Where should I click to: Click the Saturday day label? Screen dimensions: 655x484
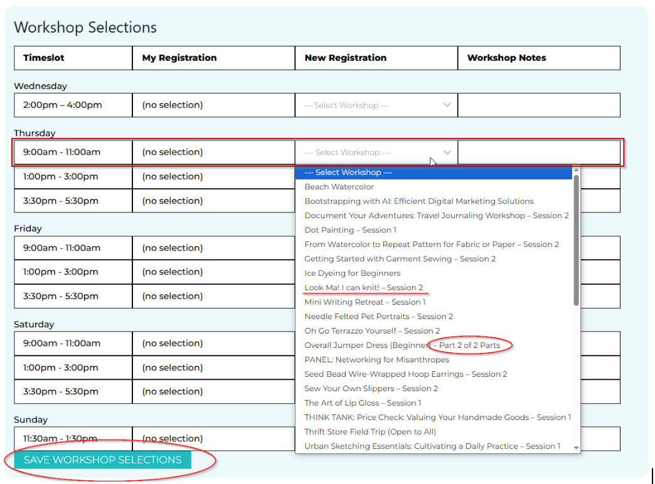[34, 325]
